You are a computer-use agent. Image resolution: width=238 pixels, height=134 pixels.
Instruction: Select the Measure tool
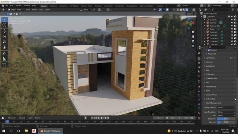[4, 59]
